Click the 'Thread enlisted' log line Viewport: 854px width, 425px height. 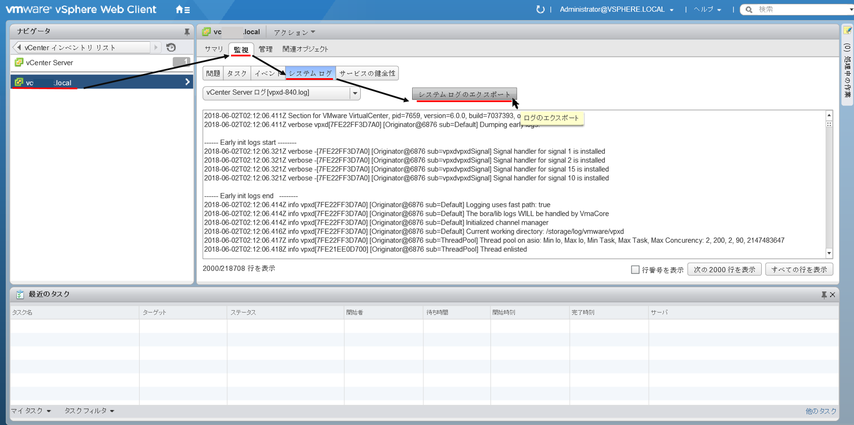pyautogui.click(x=366, y=249)
